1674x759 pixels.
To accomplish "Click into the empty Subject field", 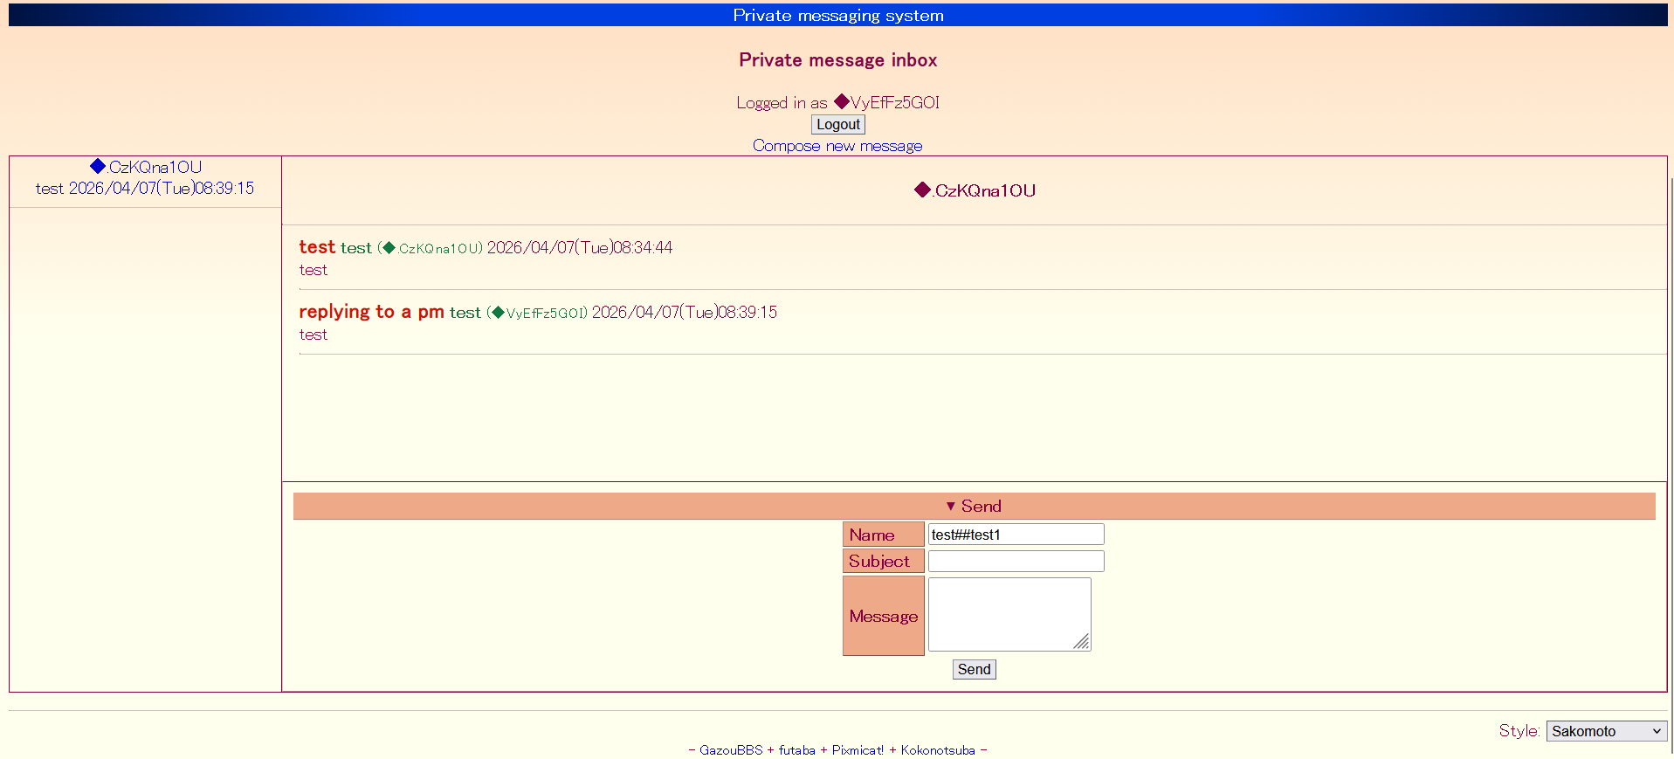I will 1015,562.
